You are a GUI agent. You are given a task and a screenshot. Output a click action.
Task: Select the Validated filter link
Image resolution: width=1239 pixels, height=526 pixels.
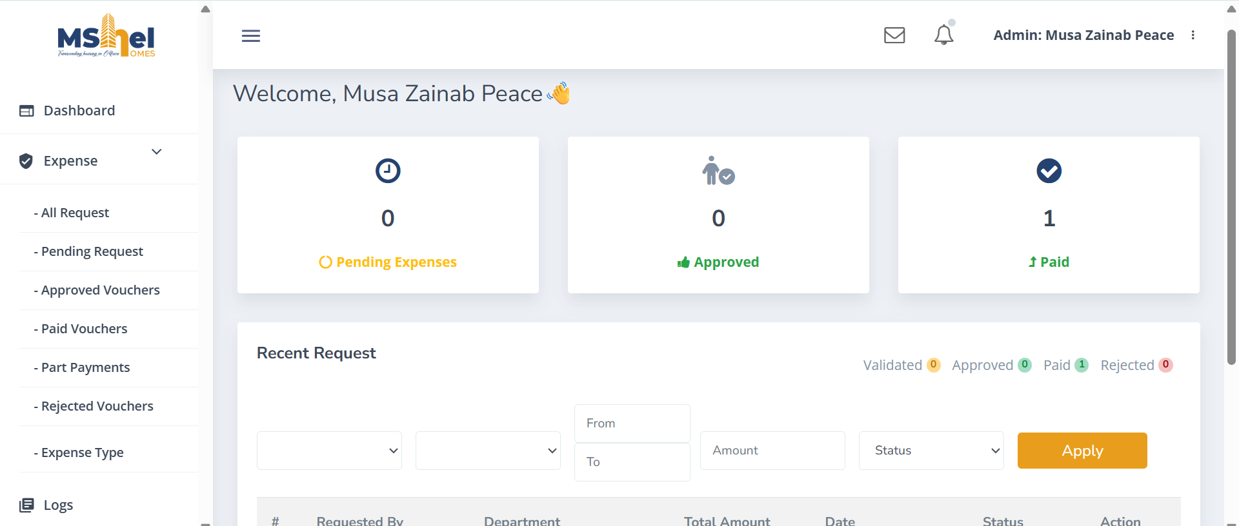[x=892, y=365]
